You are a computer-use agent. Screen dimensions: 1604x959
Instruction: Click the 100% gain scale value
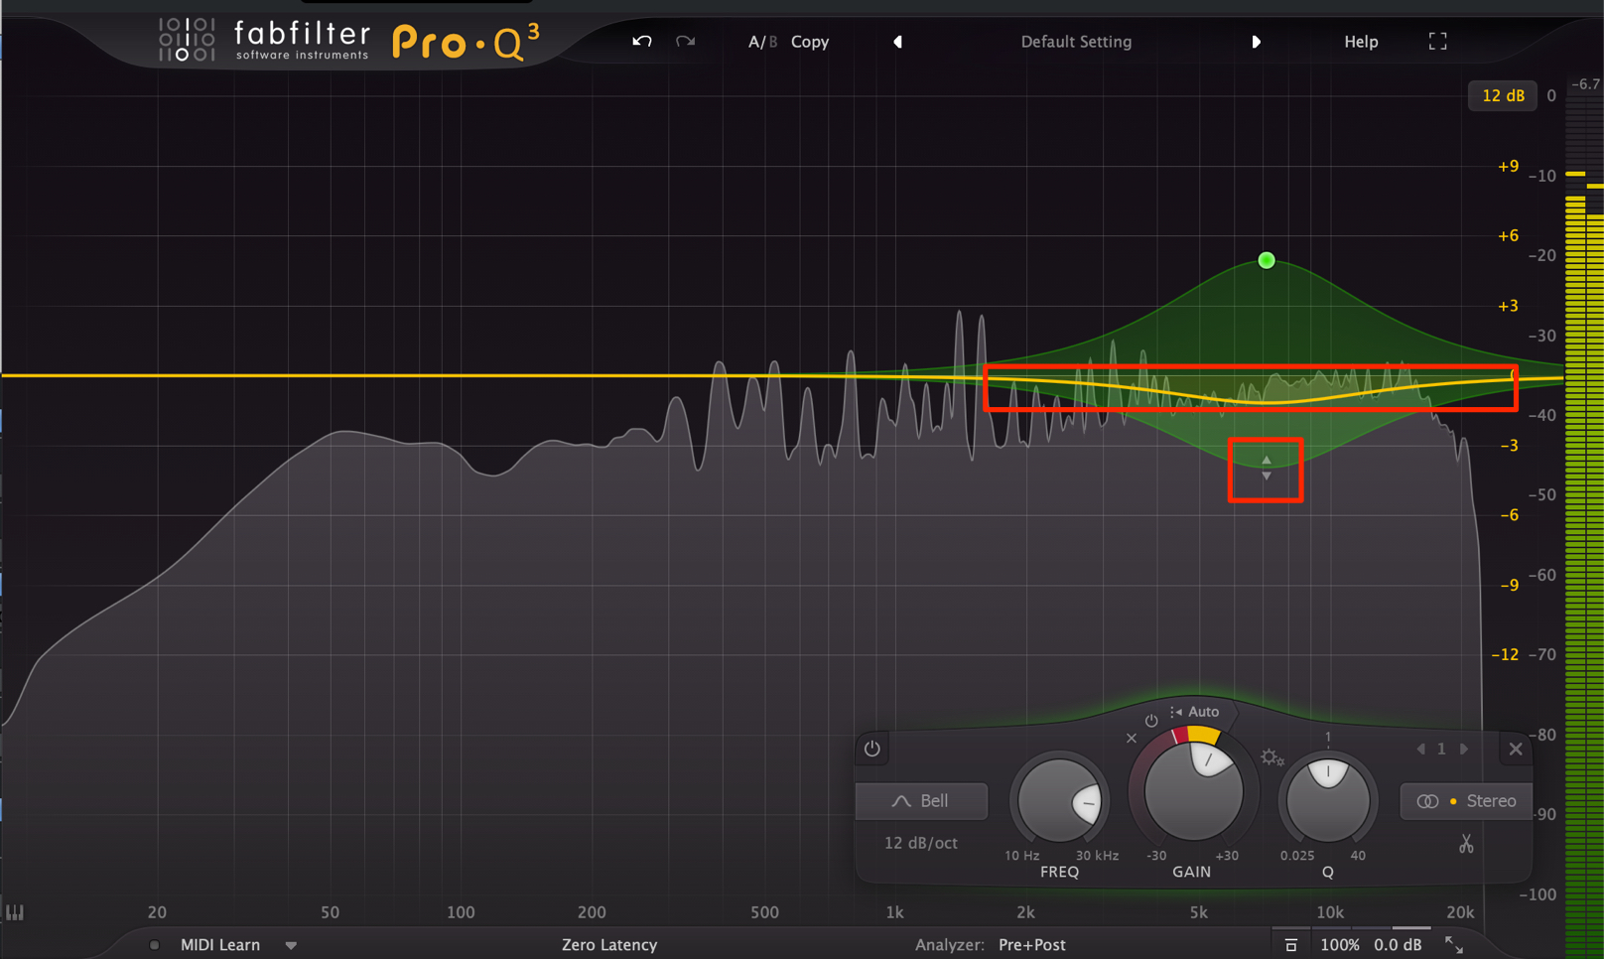click(x=1340, y=945)
